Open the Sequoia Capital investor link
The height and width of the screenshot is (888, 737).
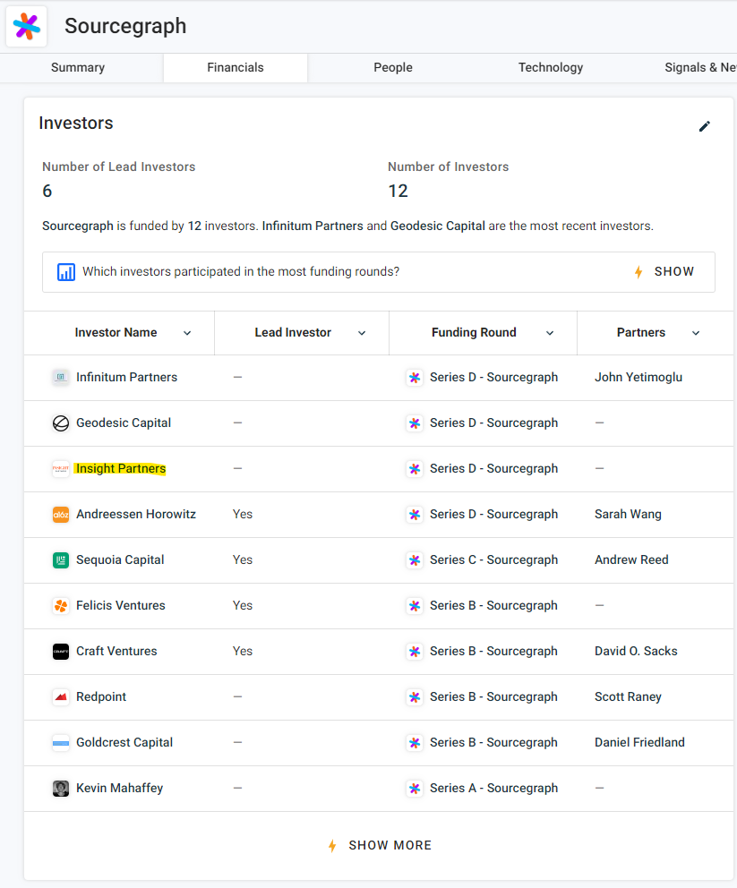click(120, 560)
